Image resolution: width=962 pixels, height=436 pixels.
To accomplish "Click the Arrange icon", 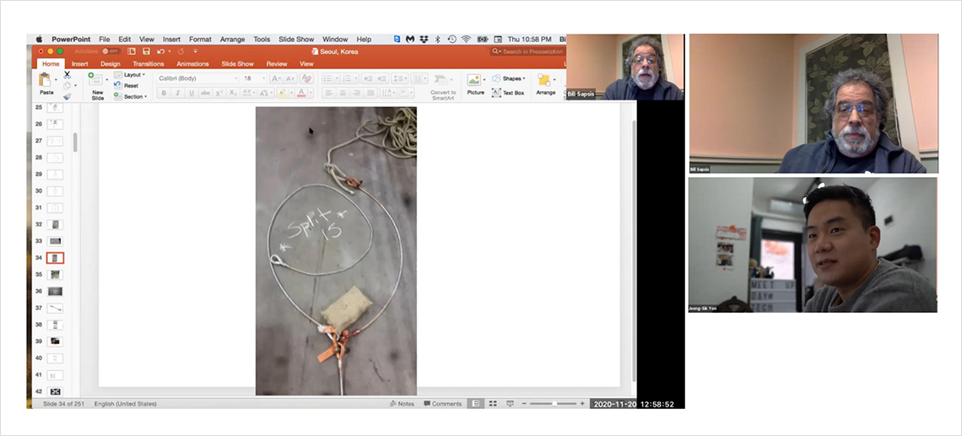I will (544, 80).
